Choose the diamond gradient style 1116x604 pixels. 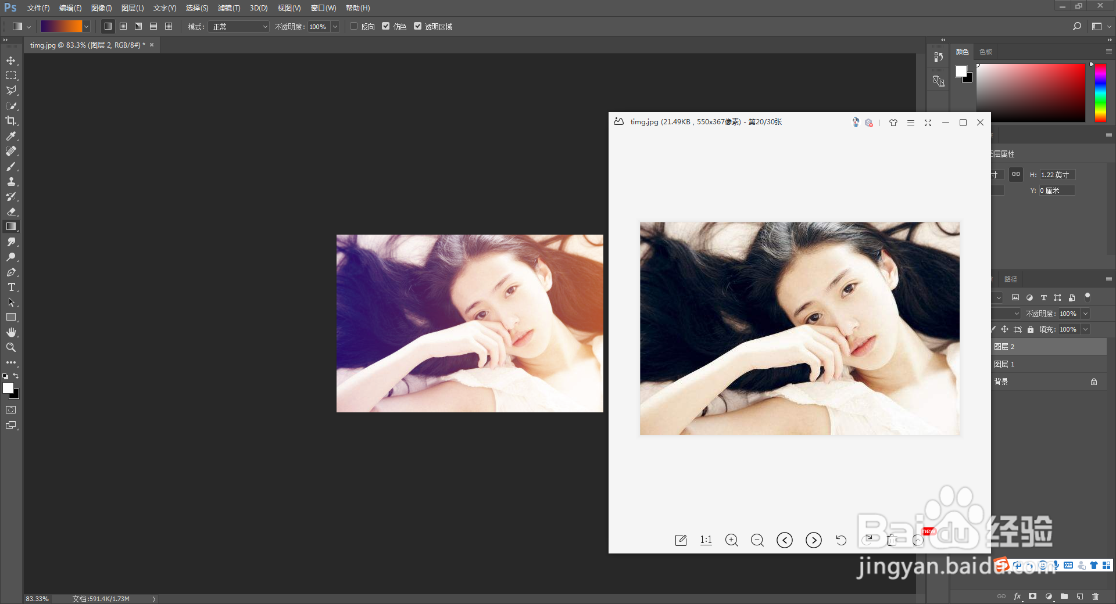coord(169,26)
